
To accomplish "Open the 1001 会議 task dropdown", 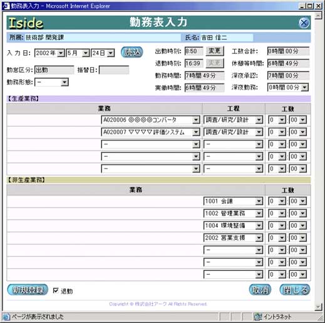I will point(233,201).
